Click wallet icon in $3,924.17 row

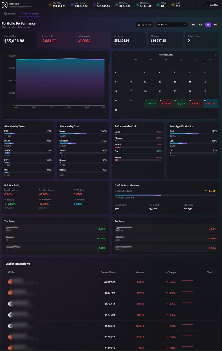coord(11,337)
